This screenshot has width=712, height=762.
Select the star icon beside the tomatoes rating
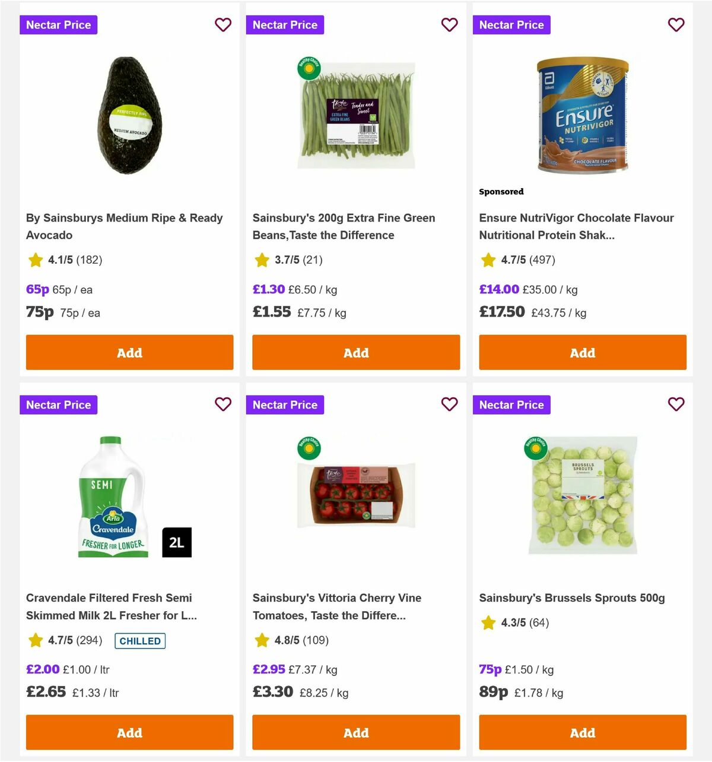(262, 640)
